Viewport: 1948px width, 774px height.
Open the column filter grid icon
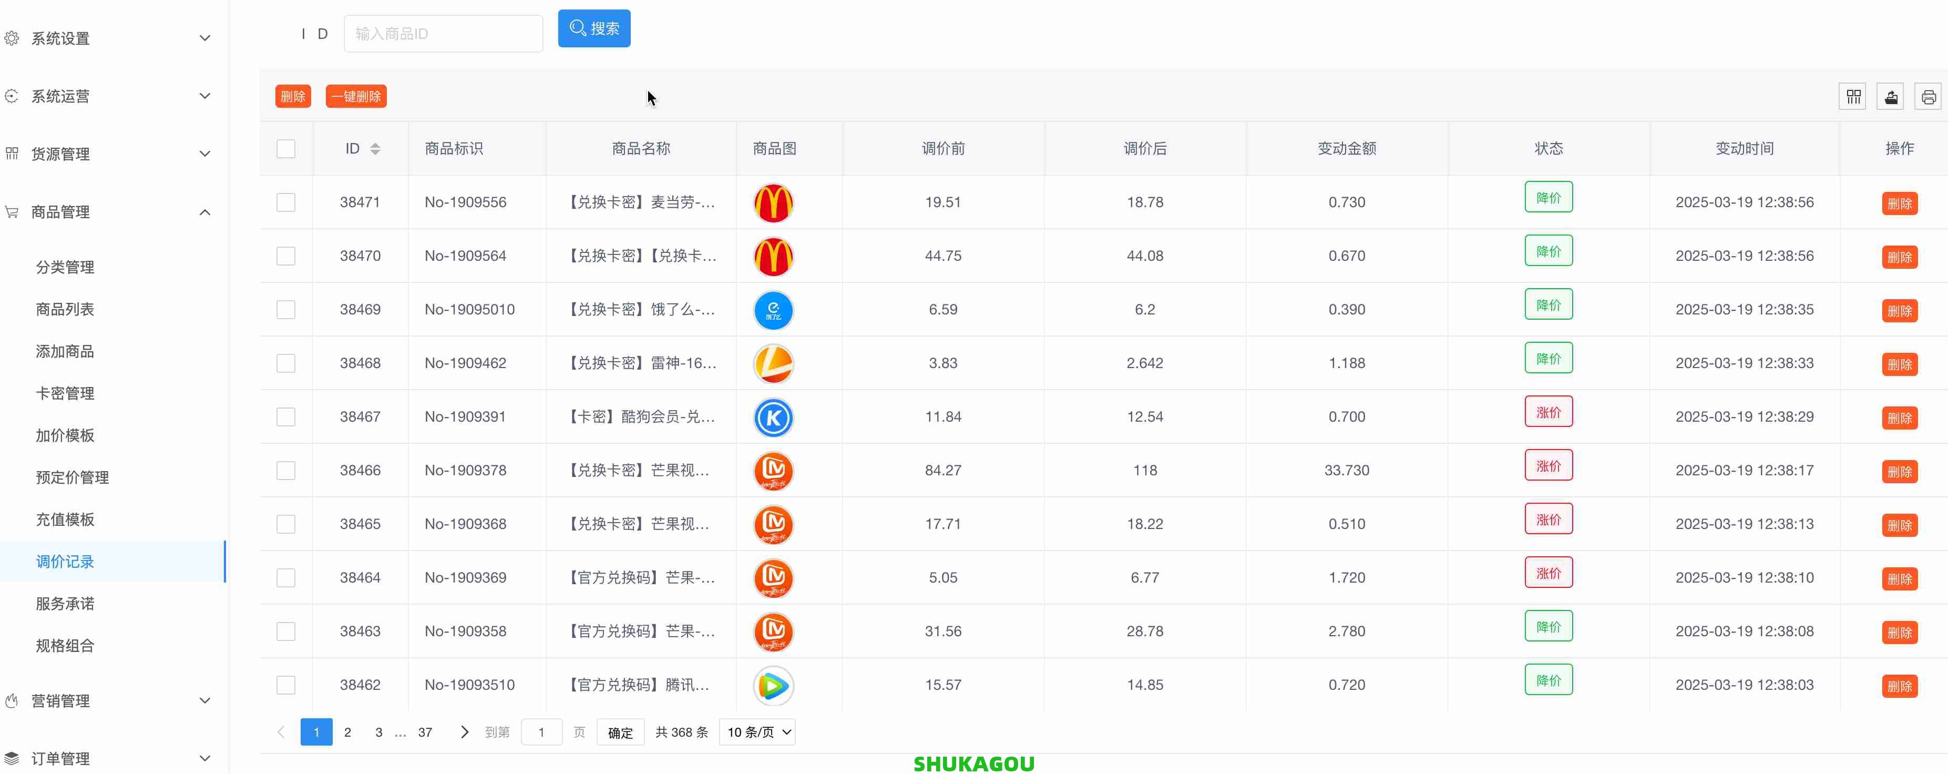click(1853, 97)
